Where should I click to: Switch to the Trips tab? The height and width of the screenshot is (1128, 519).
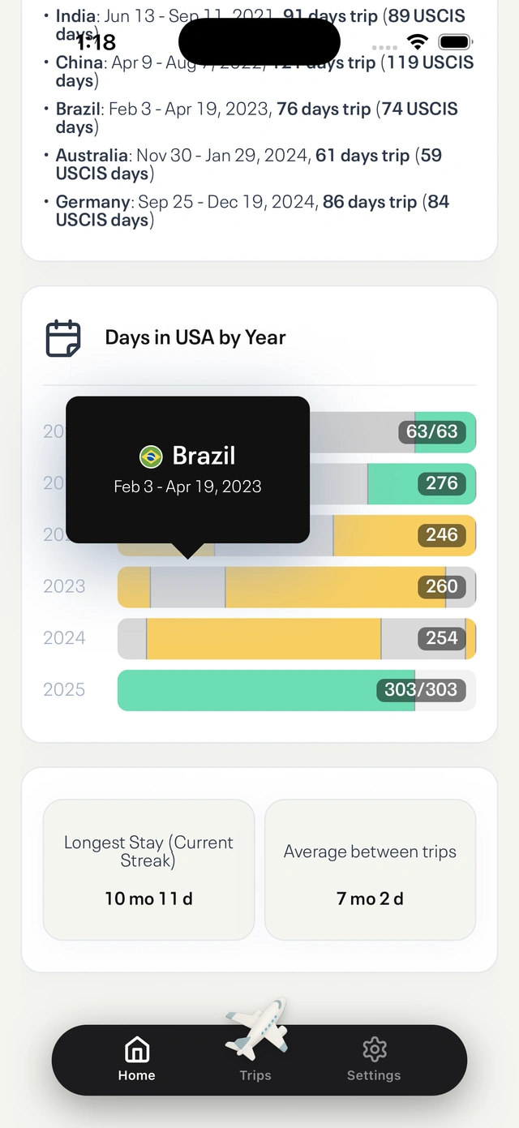point(255,1074)
